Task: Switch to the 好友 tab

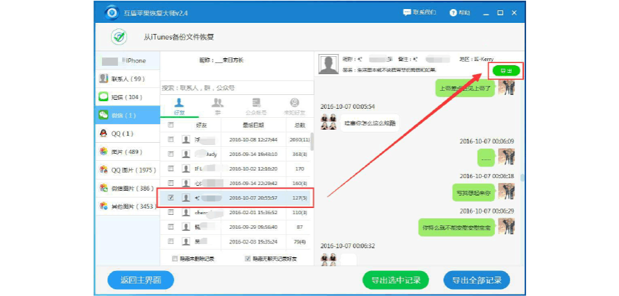Action: click(x=180, y=107)
